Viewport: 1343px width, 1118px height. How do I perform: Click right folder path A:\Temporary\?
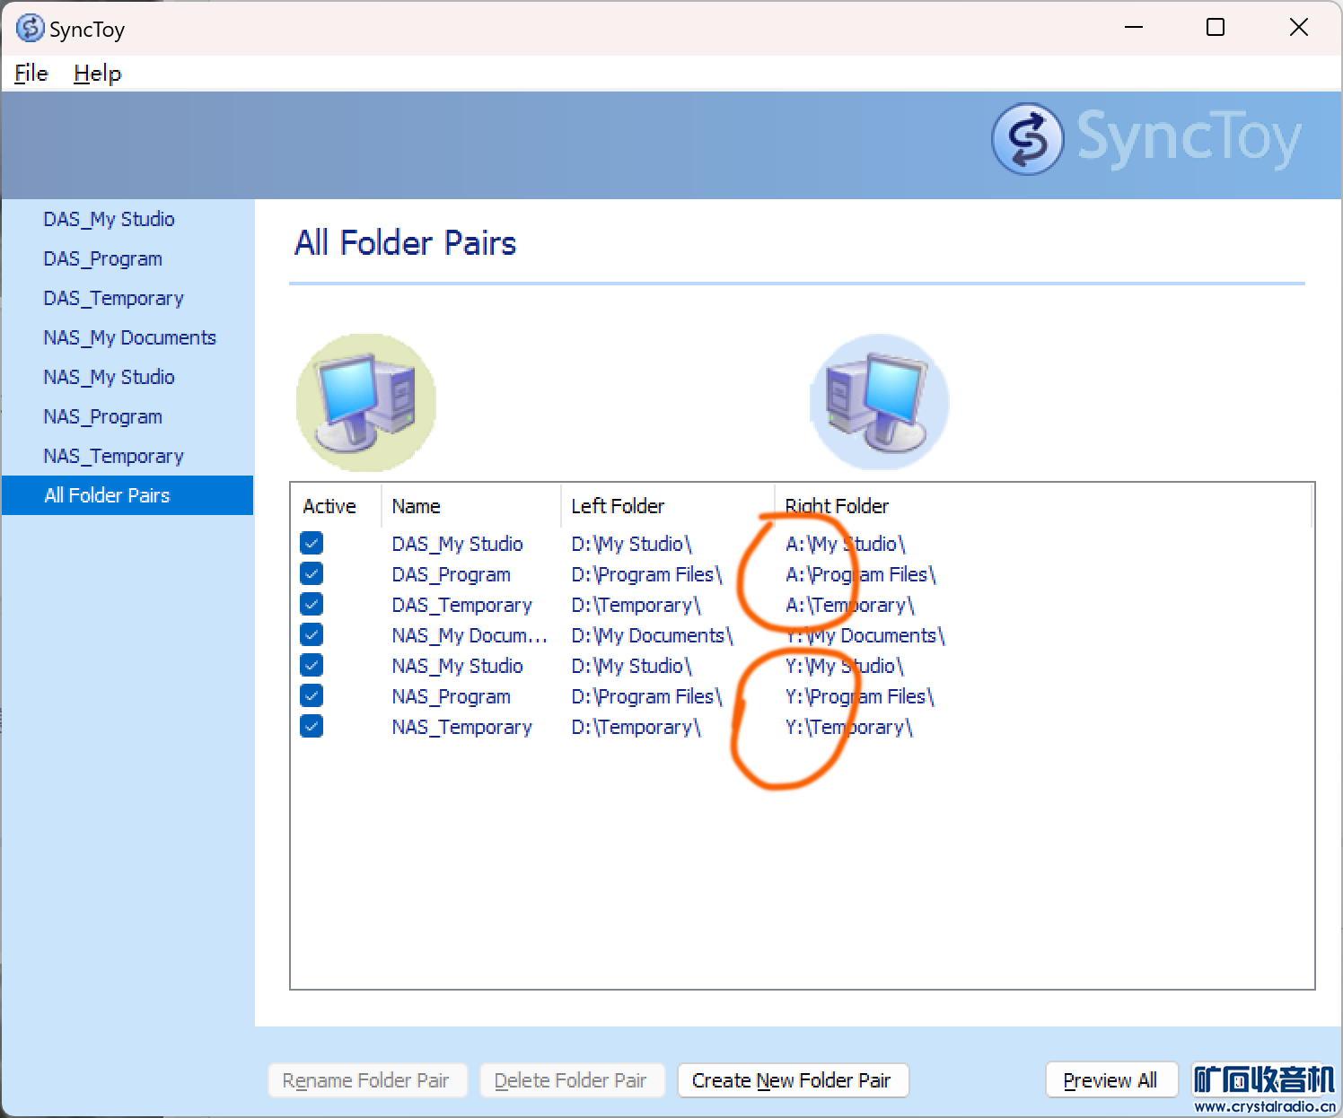[850, 605]
